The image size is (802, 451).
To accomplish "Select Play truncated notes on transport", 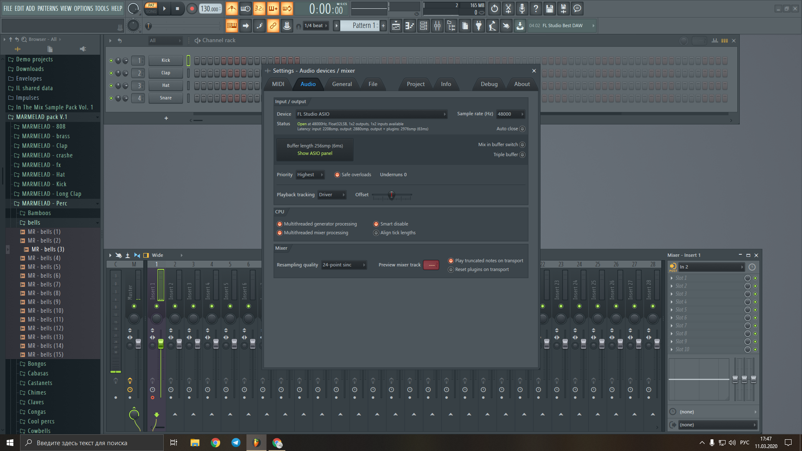I will tap(451, 261).
